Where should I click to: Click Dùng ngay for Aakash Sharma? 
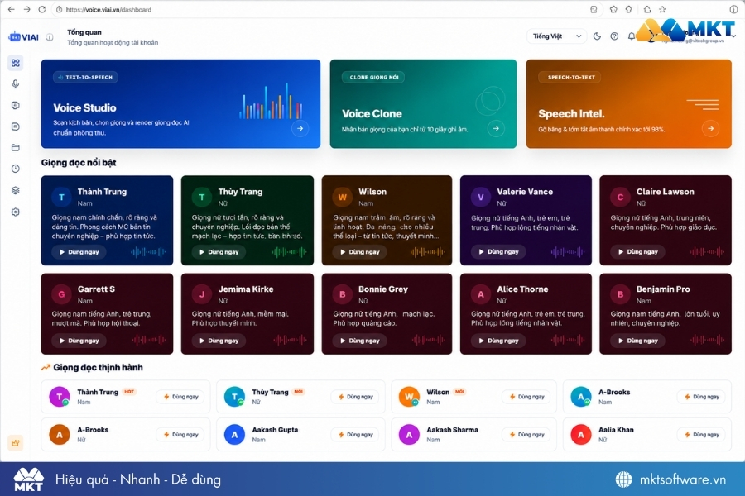[527, 434]
